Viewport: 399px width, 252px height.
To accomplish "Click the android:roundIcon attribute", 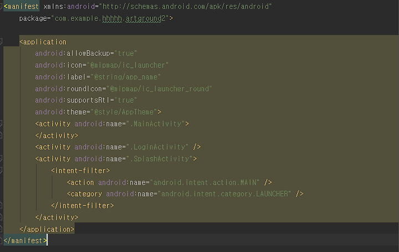I will [x=69, y=89].
